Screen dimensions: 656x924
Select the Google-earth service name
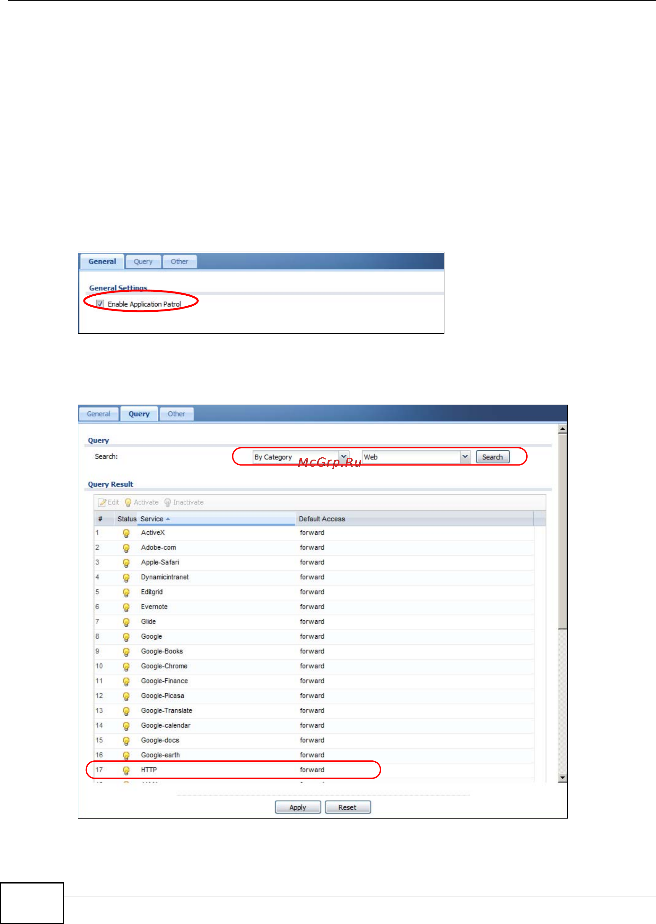pyautogui.click(x=160, y=755)
